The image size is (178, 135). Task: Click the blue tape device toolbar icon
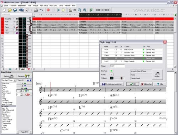21,10
